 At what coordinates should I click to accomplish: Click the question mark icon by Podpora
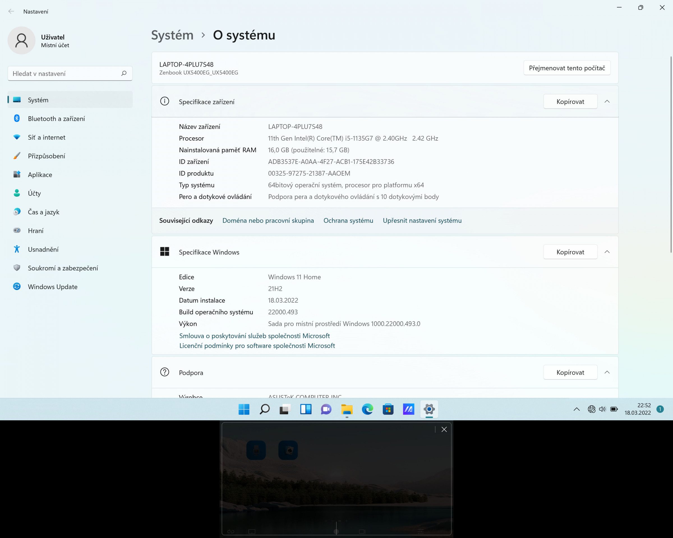pyautogui.click(x=165, y=372)
